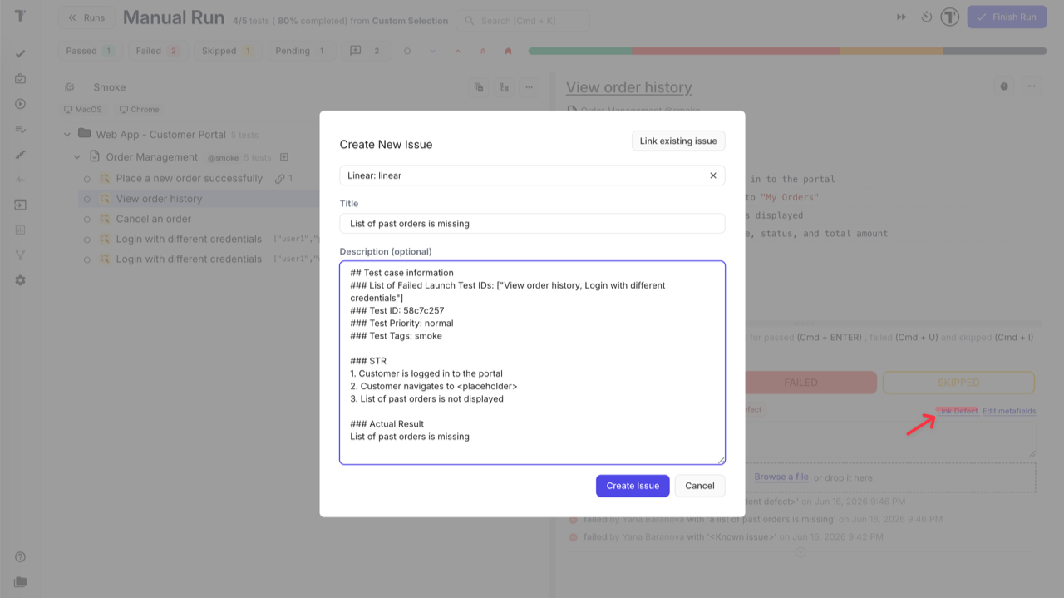Filter tests with comments tab showing 2
Screen dimensions: 1064x598
point(366,51)
